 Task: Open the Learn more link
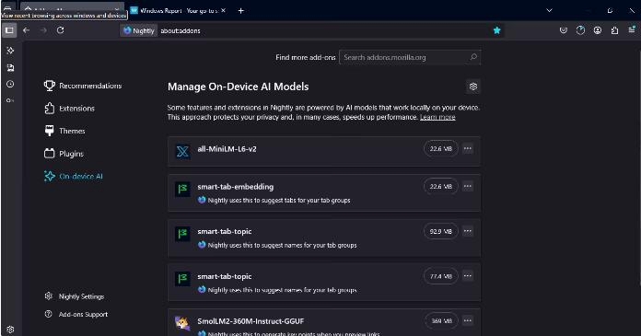click(437, 117)
